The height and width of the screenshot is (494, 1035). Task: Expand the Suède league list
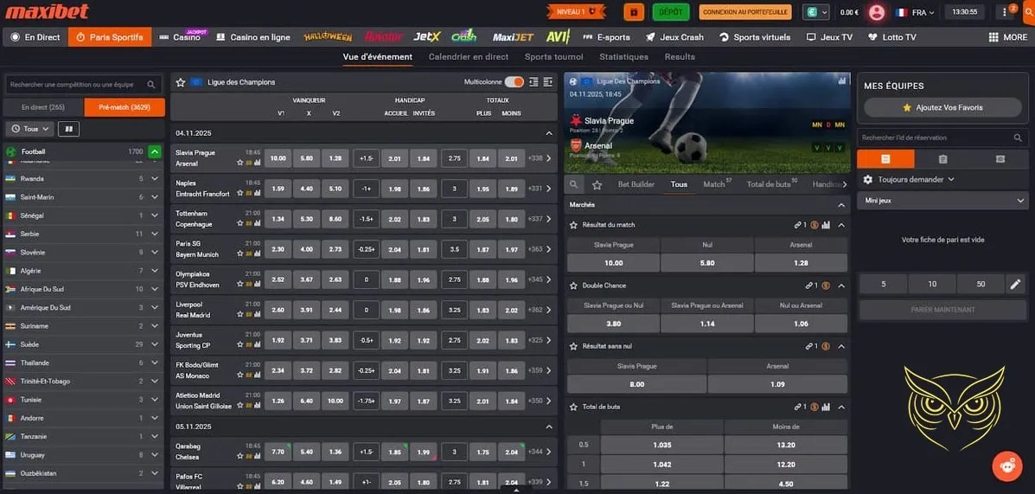155,344
